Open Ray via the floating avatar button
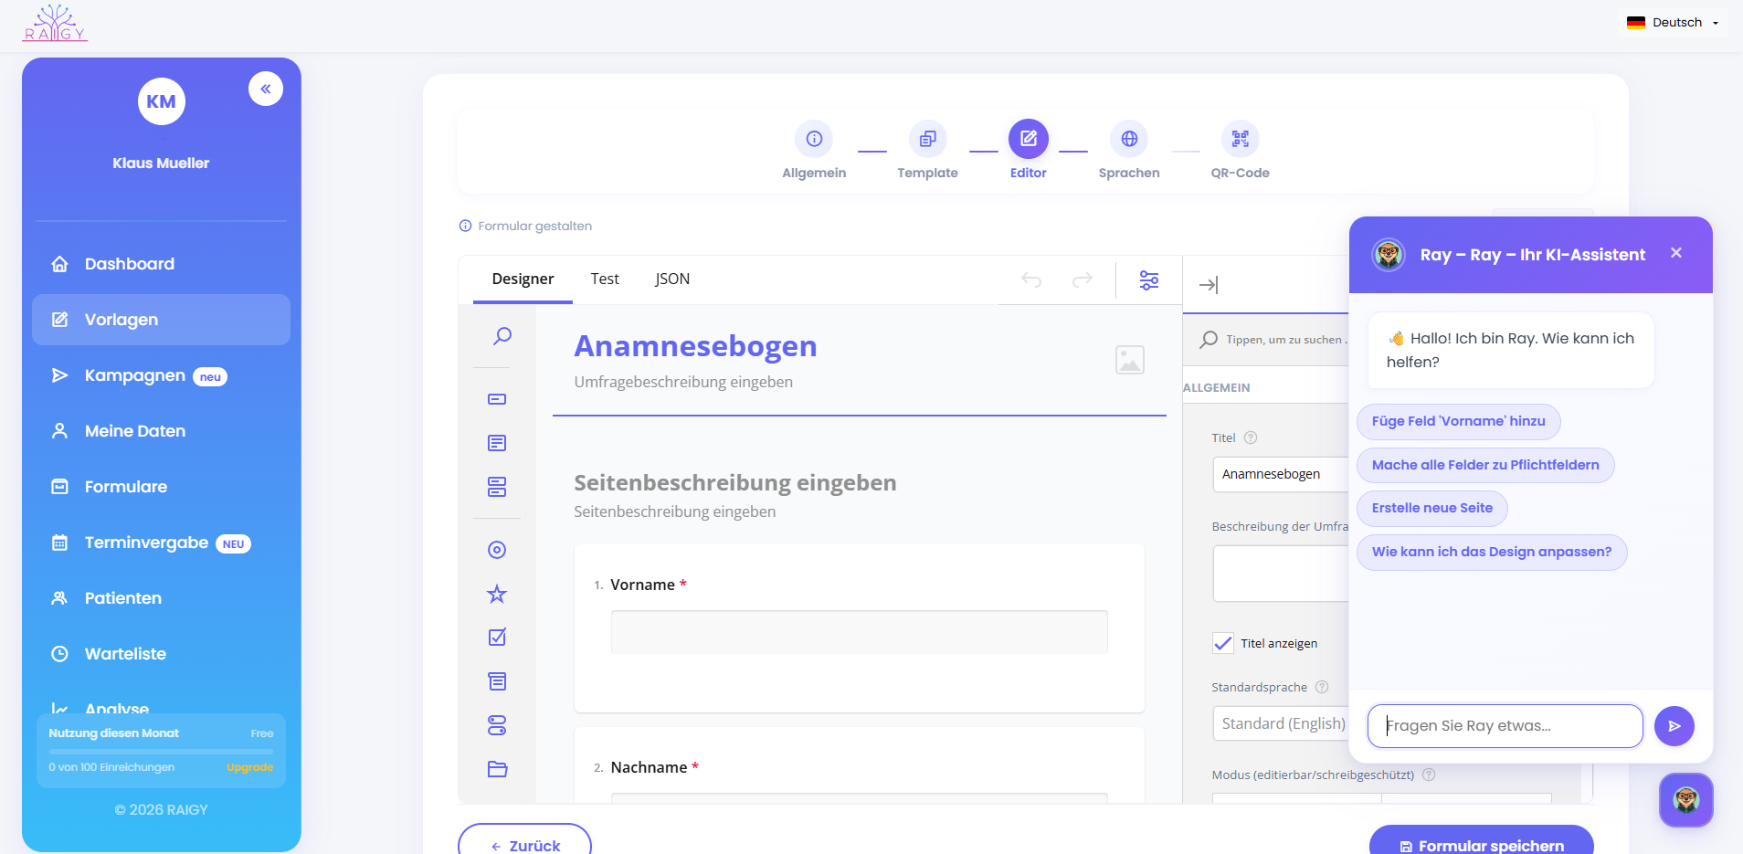1743x854 pixels. [1685, 800]
